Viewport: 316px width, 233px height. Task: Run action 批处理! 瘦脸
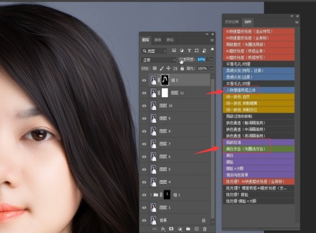pos(259,195)
